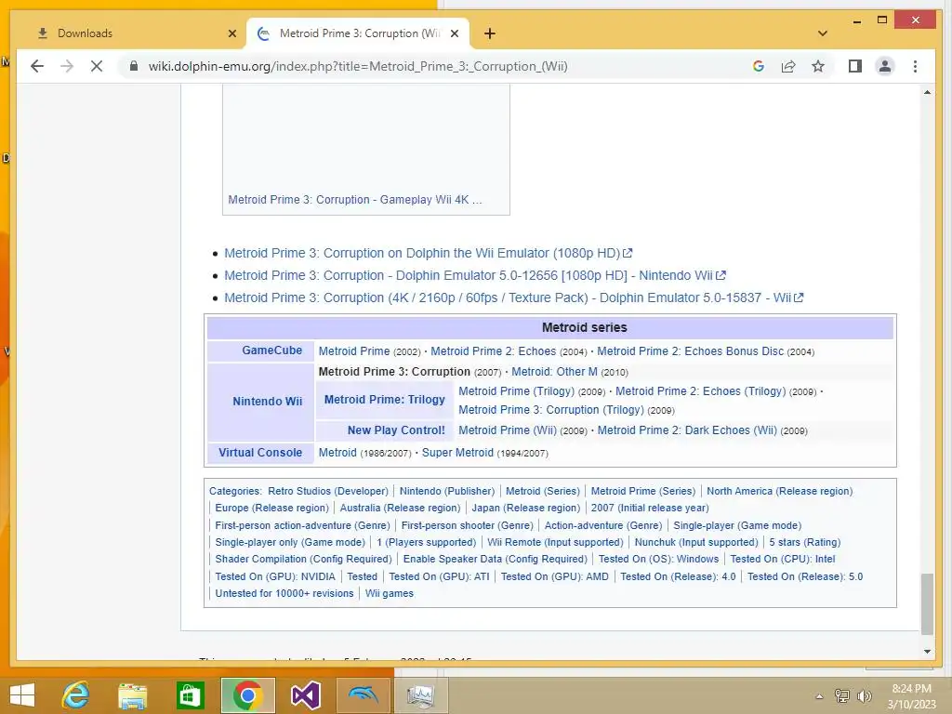Open Metroid Prime (Wii) link
Image resolution: width=952 pixels, height=714 pixels.
point(507,430)
